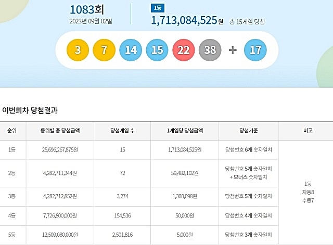Screen dimensions: 333x245
Task: Click the 1등 rank cell
Action: (x=12, y=150)
